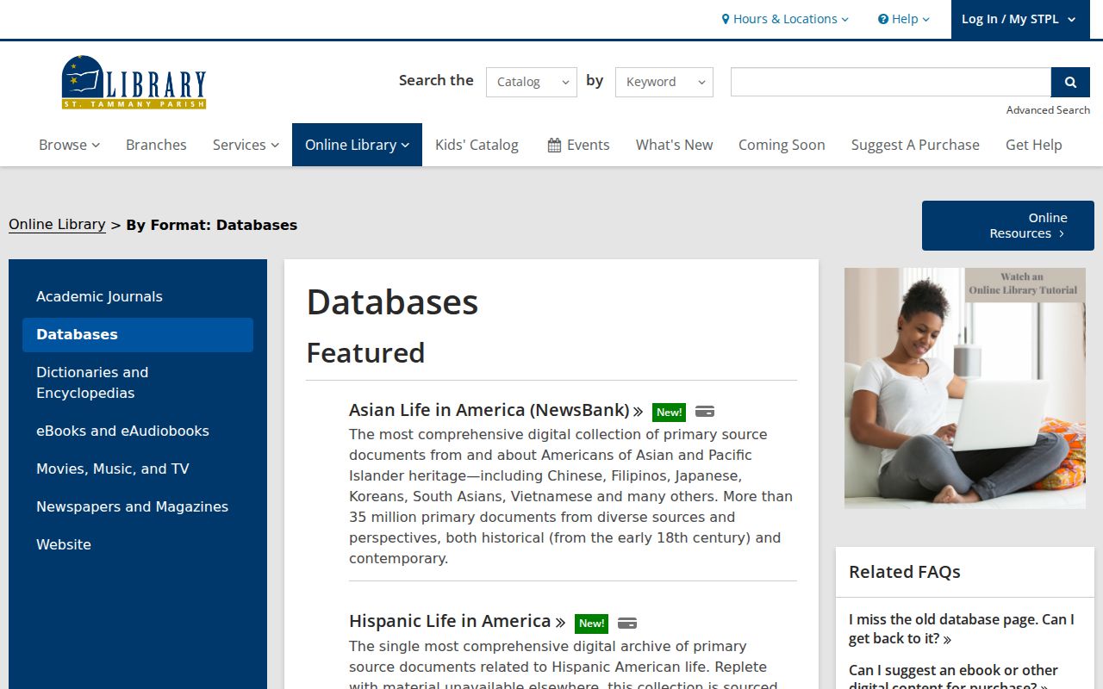Select Website in the sidebar
The height and width of the screenshot is (689, 1103).
tap(138, 544)
